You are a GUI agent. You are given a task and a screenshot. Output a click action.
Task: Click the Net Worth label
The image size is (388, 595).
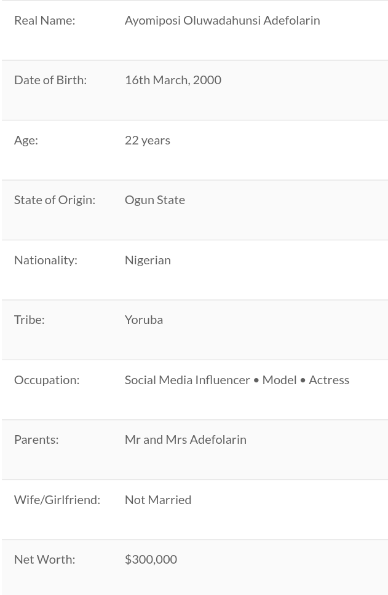(44, 559)
